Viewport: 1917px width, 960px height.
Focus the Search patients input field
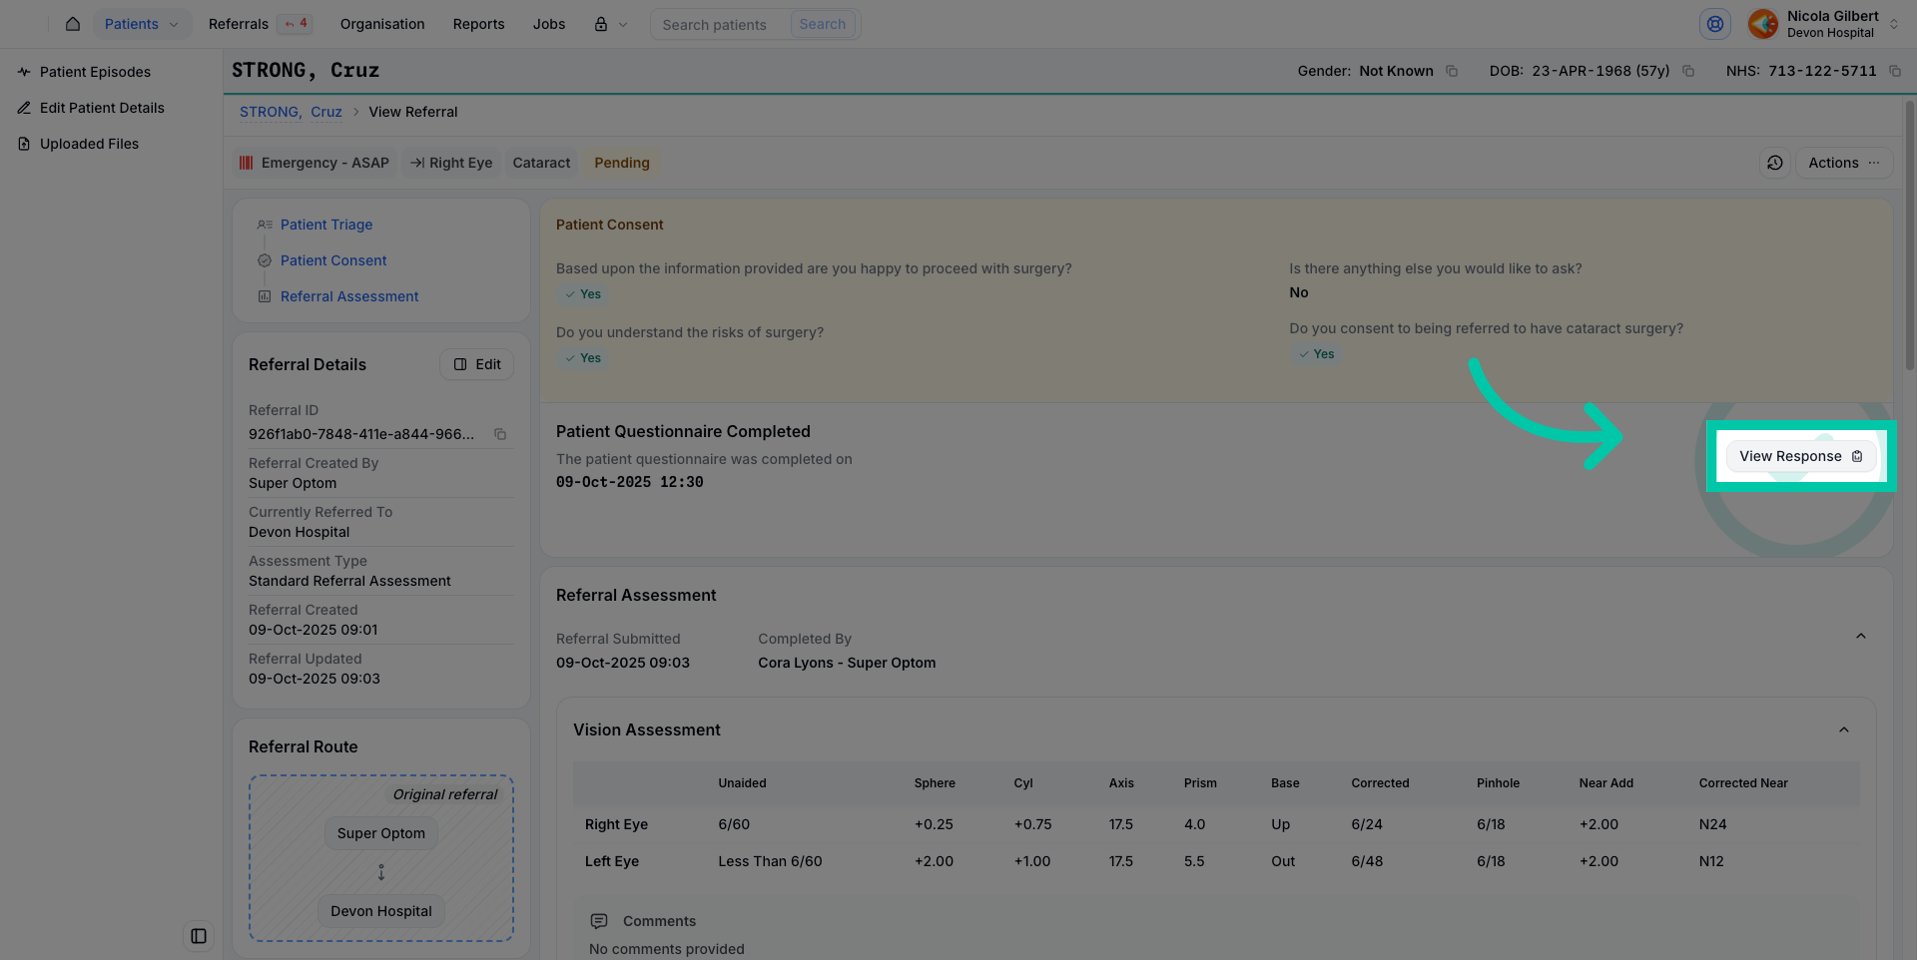point(721,24)
